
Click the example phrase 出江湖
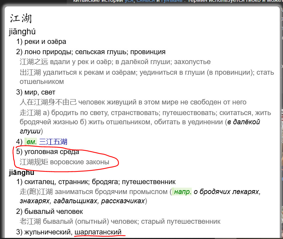[x=31, y=72]
